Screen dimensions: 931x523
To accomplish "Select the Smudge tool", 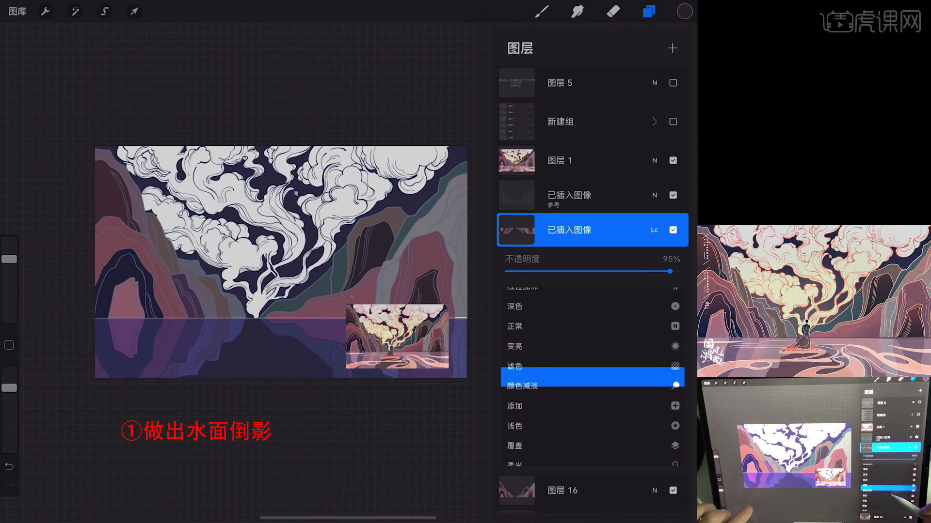I will pyautogui.click(x=577, y=11).
